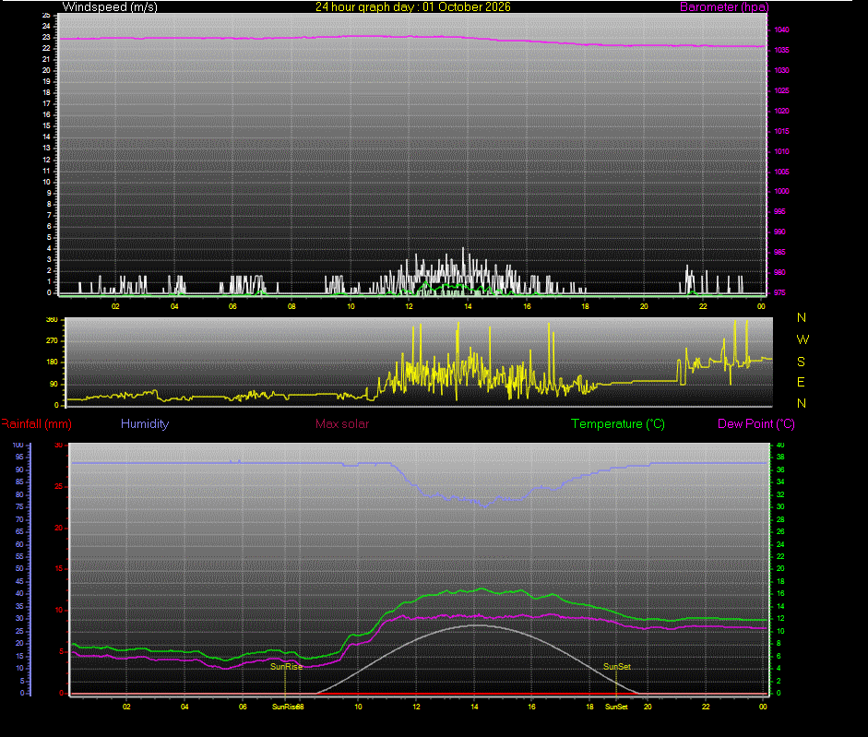Screen dimensions: 868x737
Task: Click the 100 humidity scale value
Action: pyautogui.click(x=18, y=445)
